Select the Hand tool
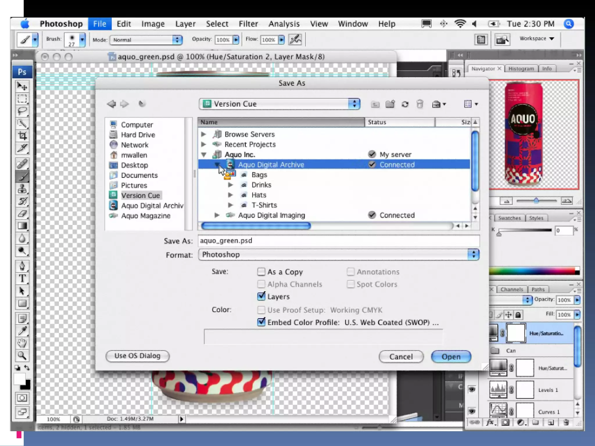 tap(22, 343)
